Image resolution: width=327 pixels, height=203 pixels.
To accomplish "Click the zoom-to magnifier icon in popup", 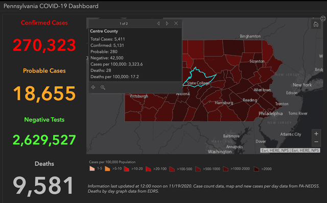I will coord(103,87).
